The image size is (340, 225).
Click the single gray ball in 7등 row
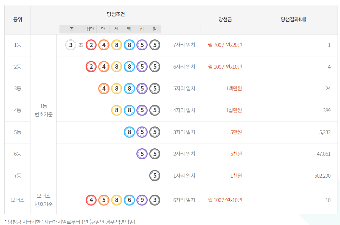155,176
